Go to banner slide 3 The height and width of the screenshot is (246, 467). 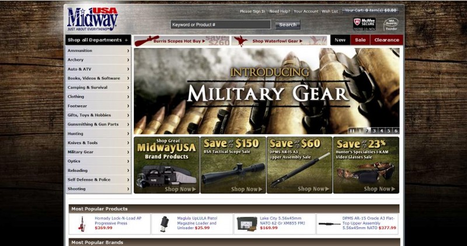(374, 131)
